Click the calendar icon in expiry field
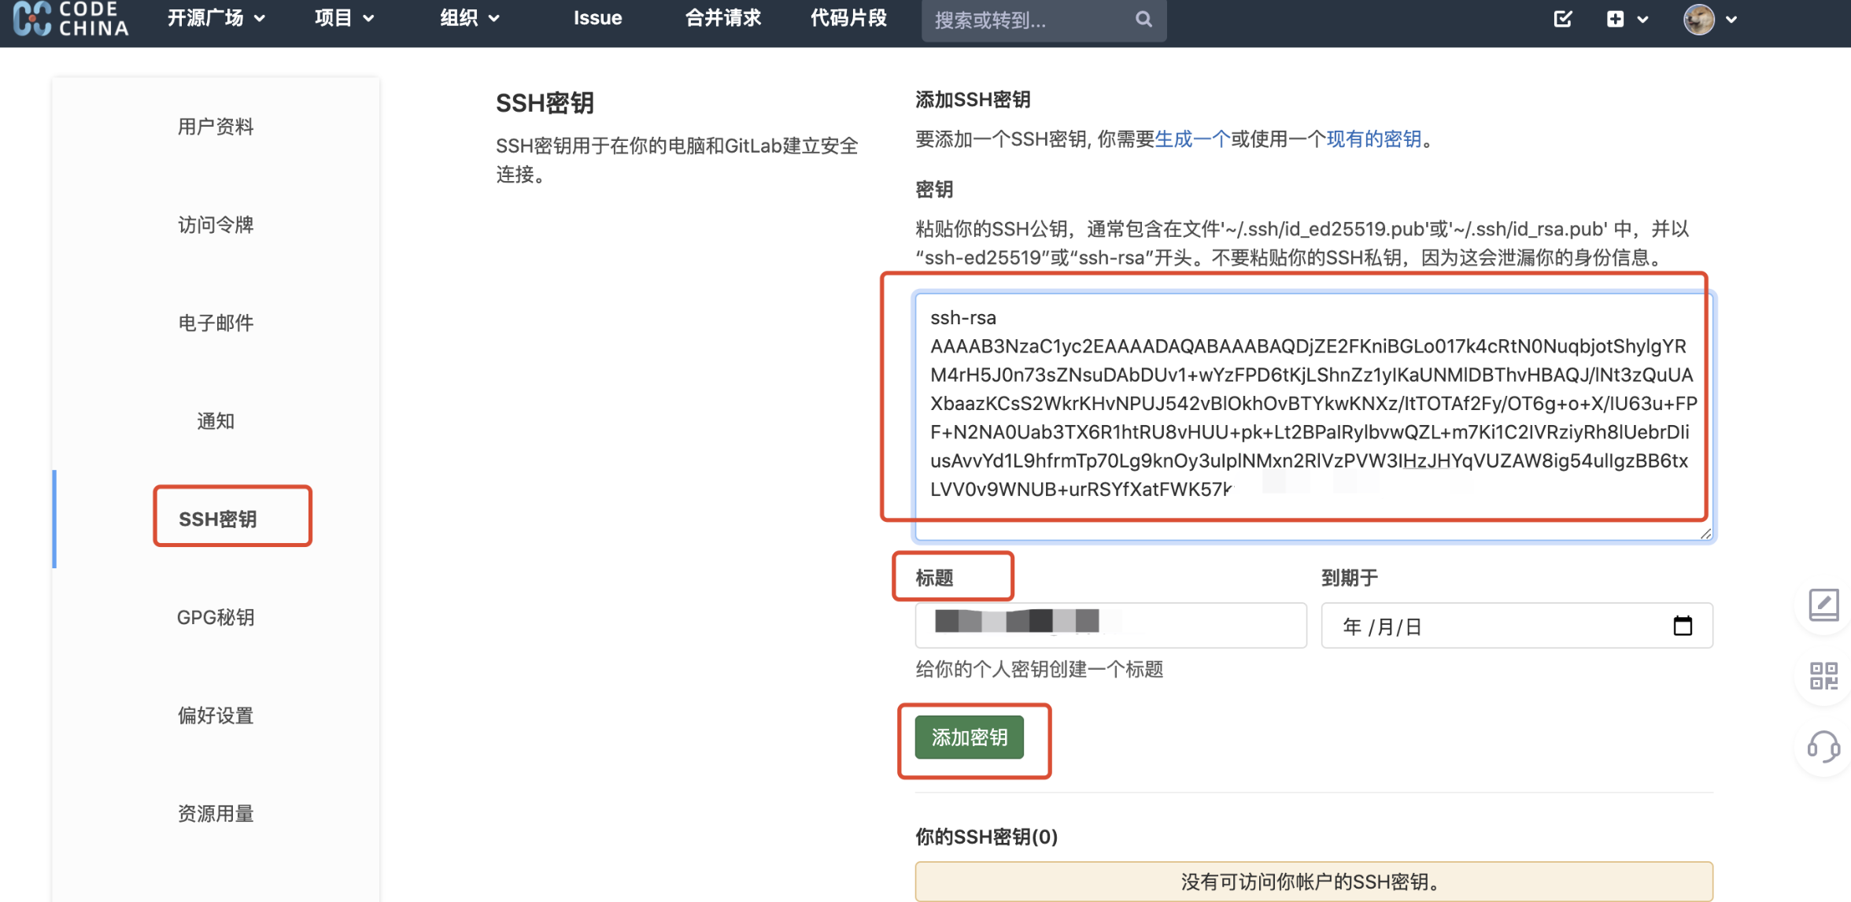This screenshot has width=1851, height=902. tap(1682, 626)
